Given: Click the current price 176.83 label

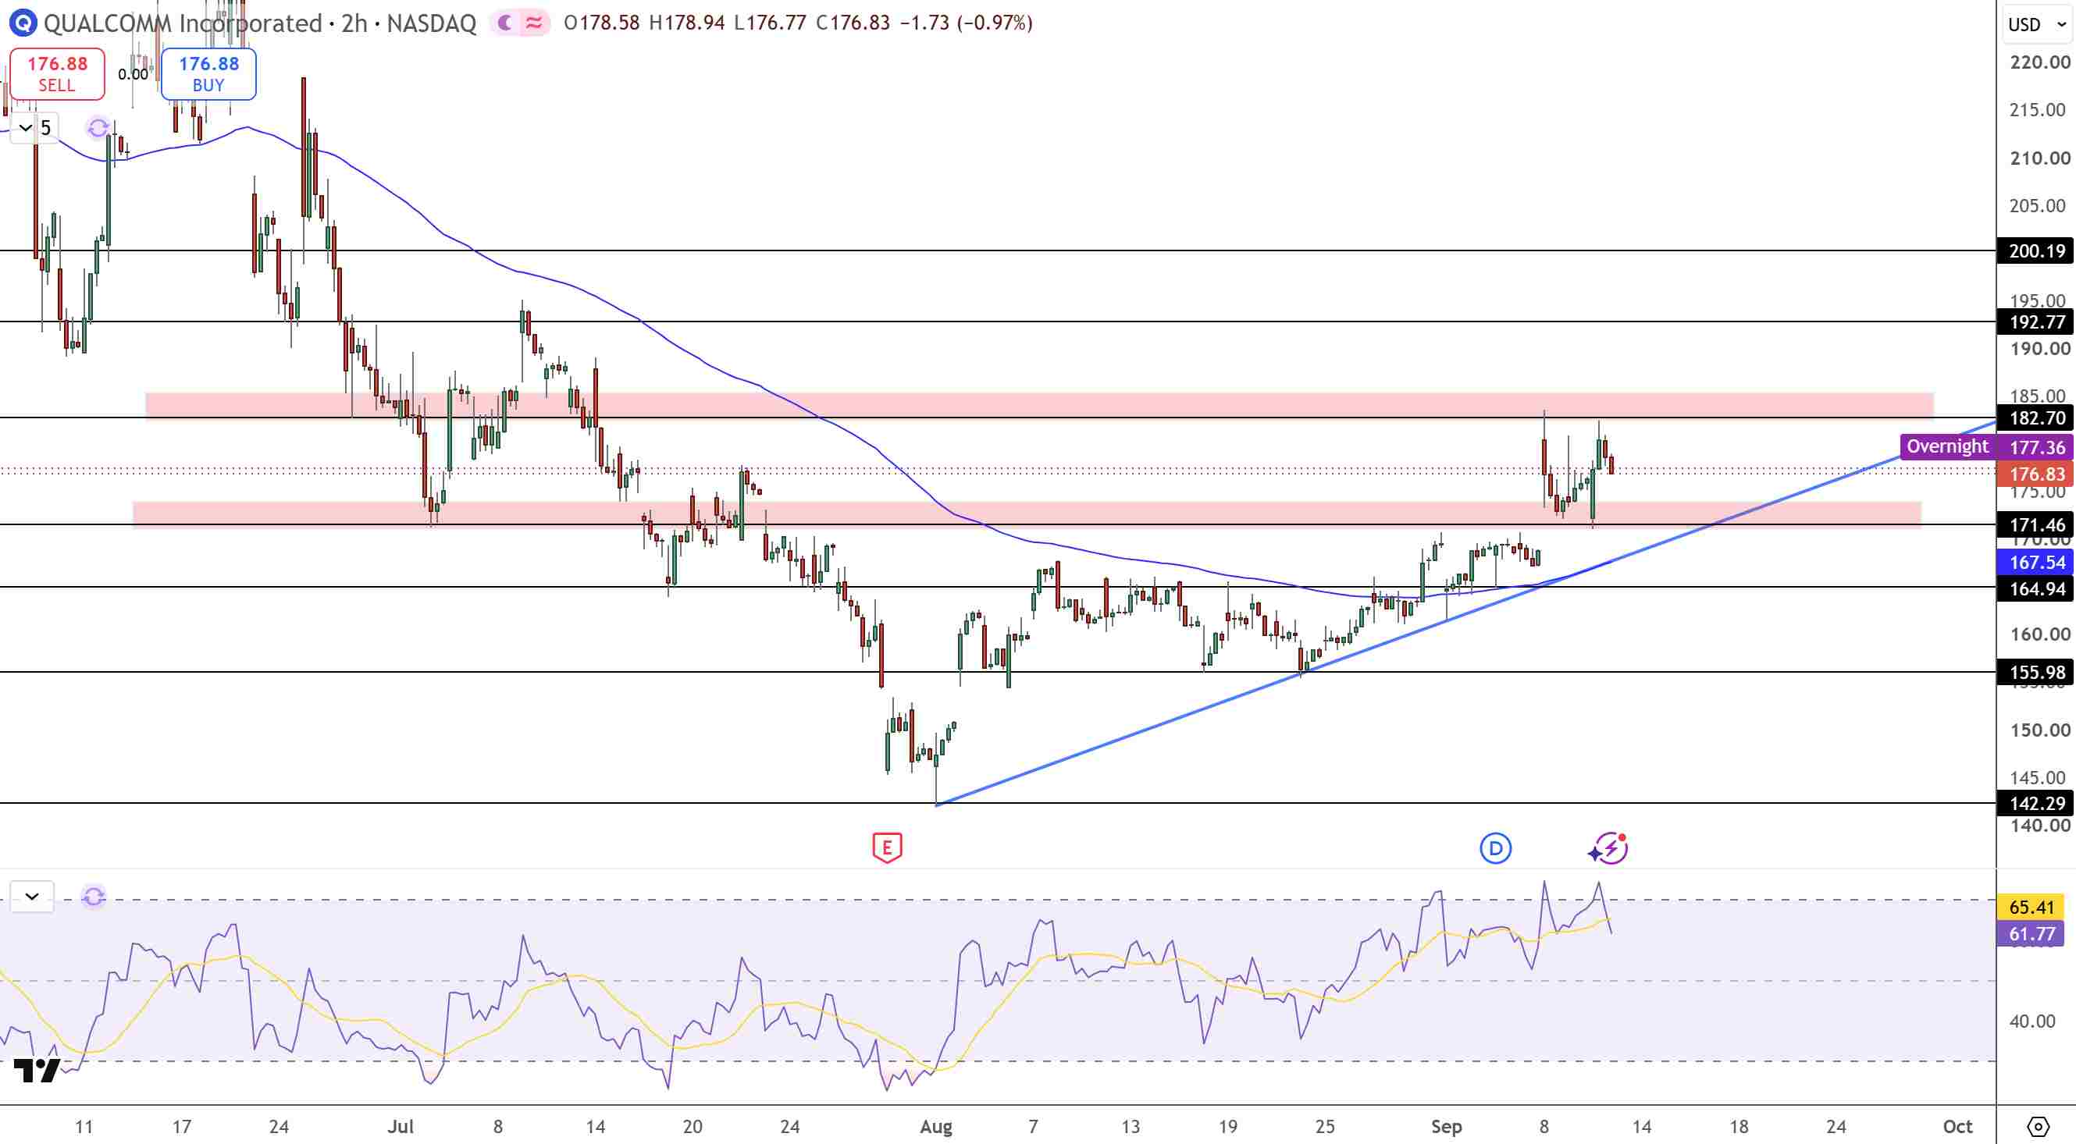Looking at the screenshot, I should 2035,474.
